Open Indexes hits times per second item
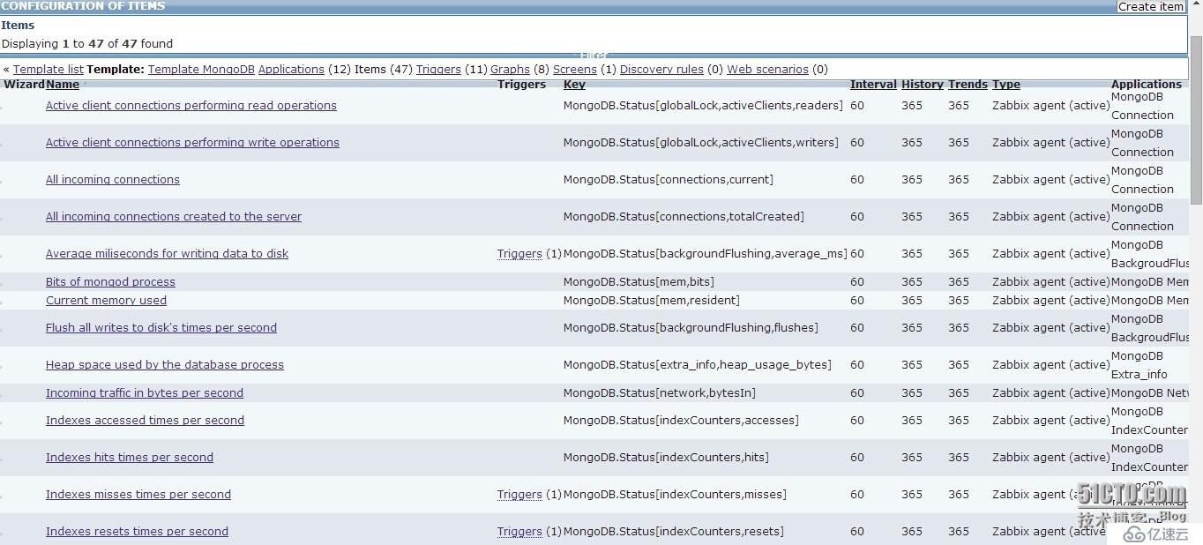Viewport: 1203px width, 545px height. 130,457
